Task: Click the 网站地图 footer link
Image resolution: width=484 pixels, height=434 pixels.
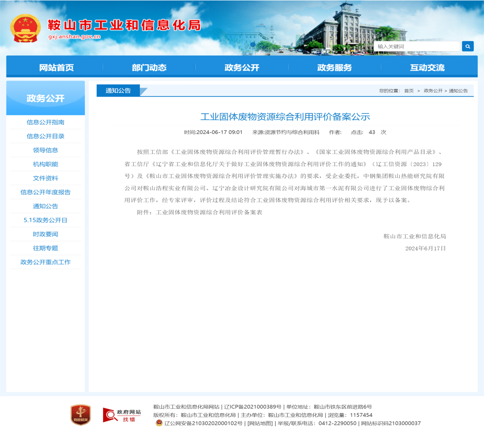Action: [260, 423]
